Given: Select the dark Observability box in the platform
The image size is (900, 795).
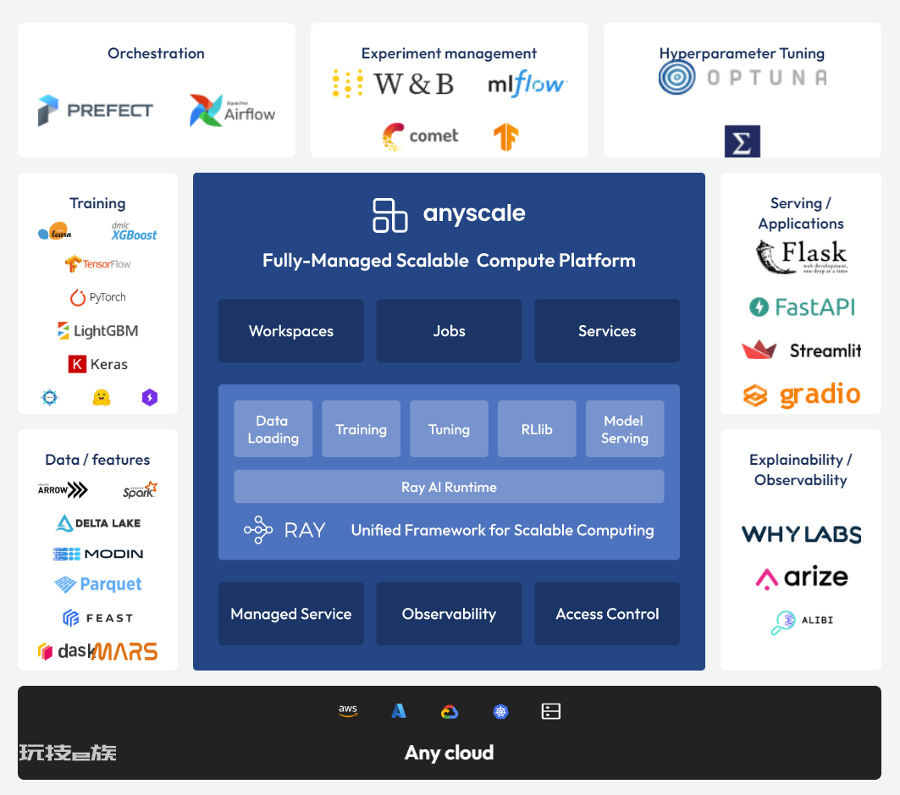Looking at the screenshot, I should pos(449,614).
